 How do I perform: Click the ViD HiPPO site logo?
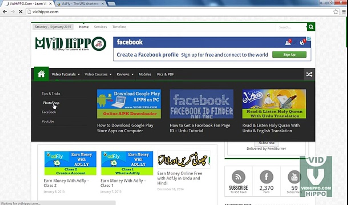click(71, 44)
